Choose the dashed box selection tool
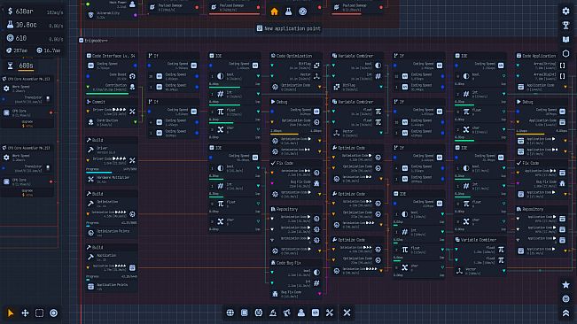The height and width of the screenshot is (324, 577). (x=39, y=313)
